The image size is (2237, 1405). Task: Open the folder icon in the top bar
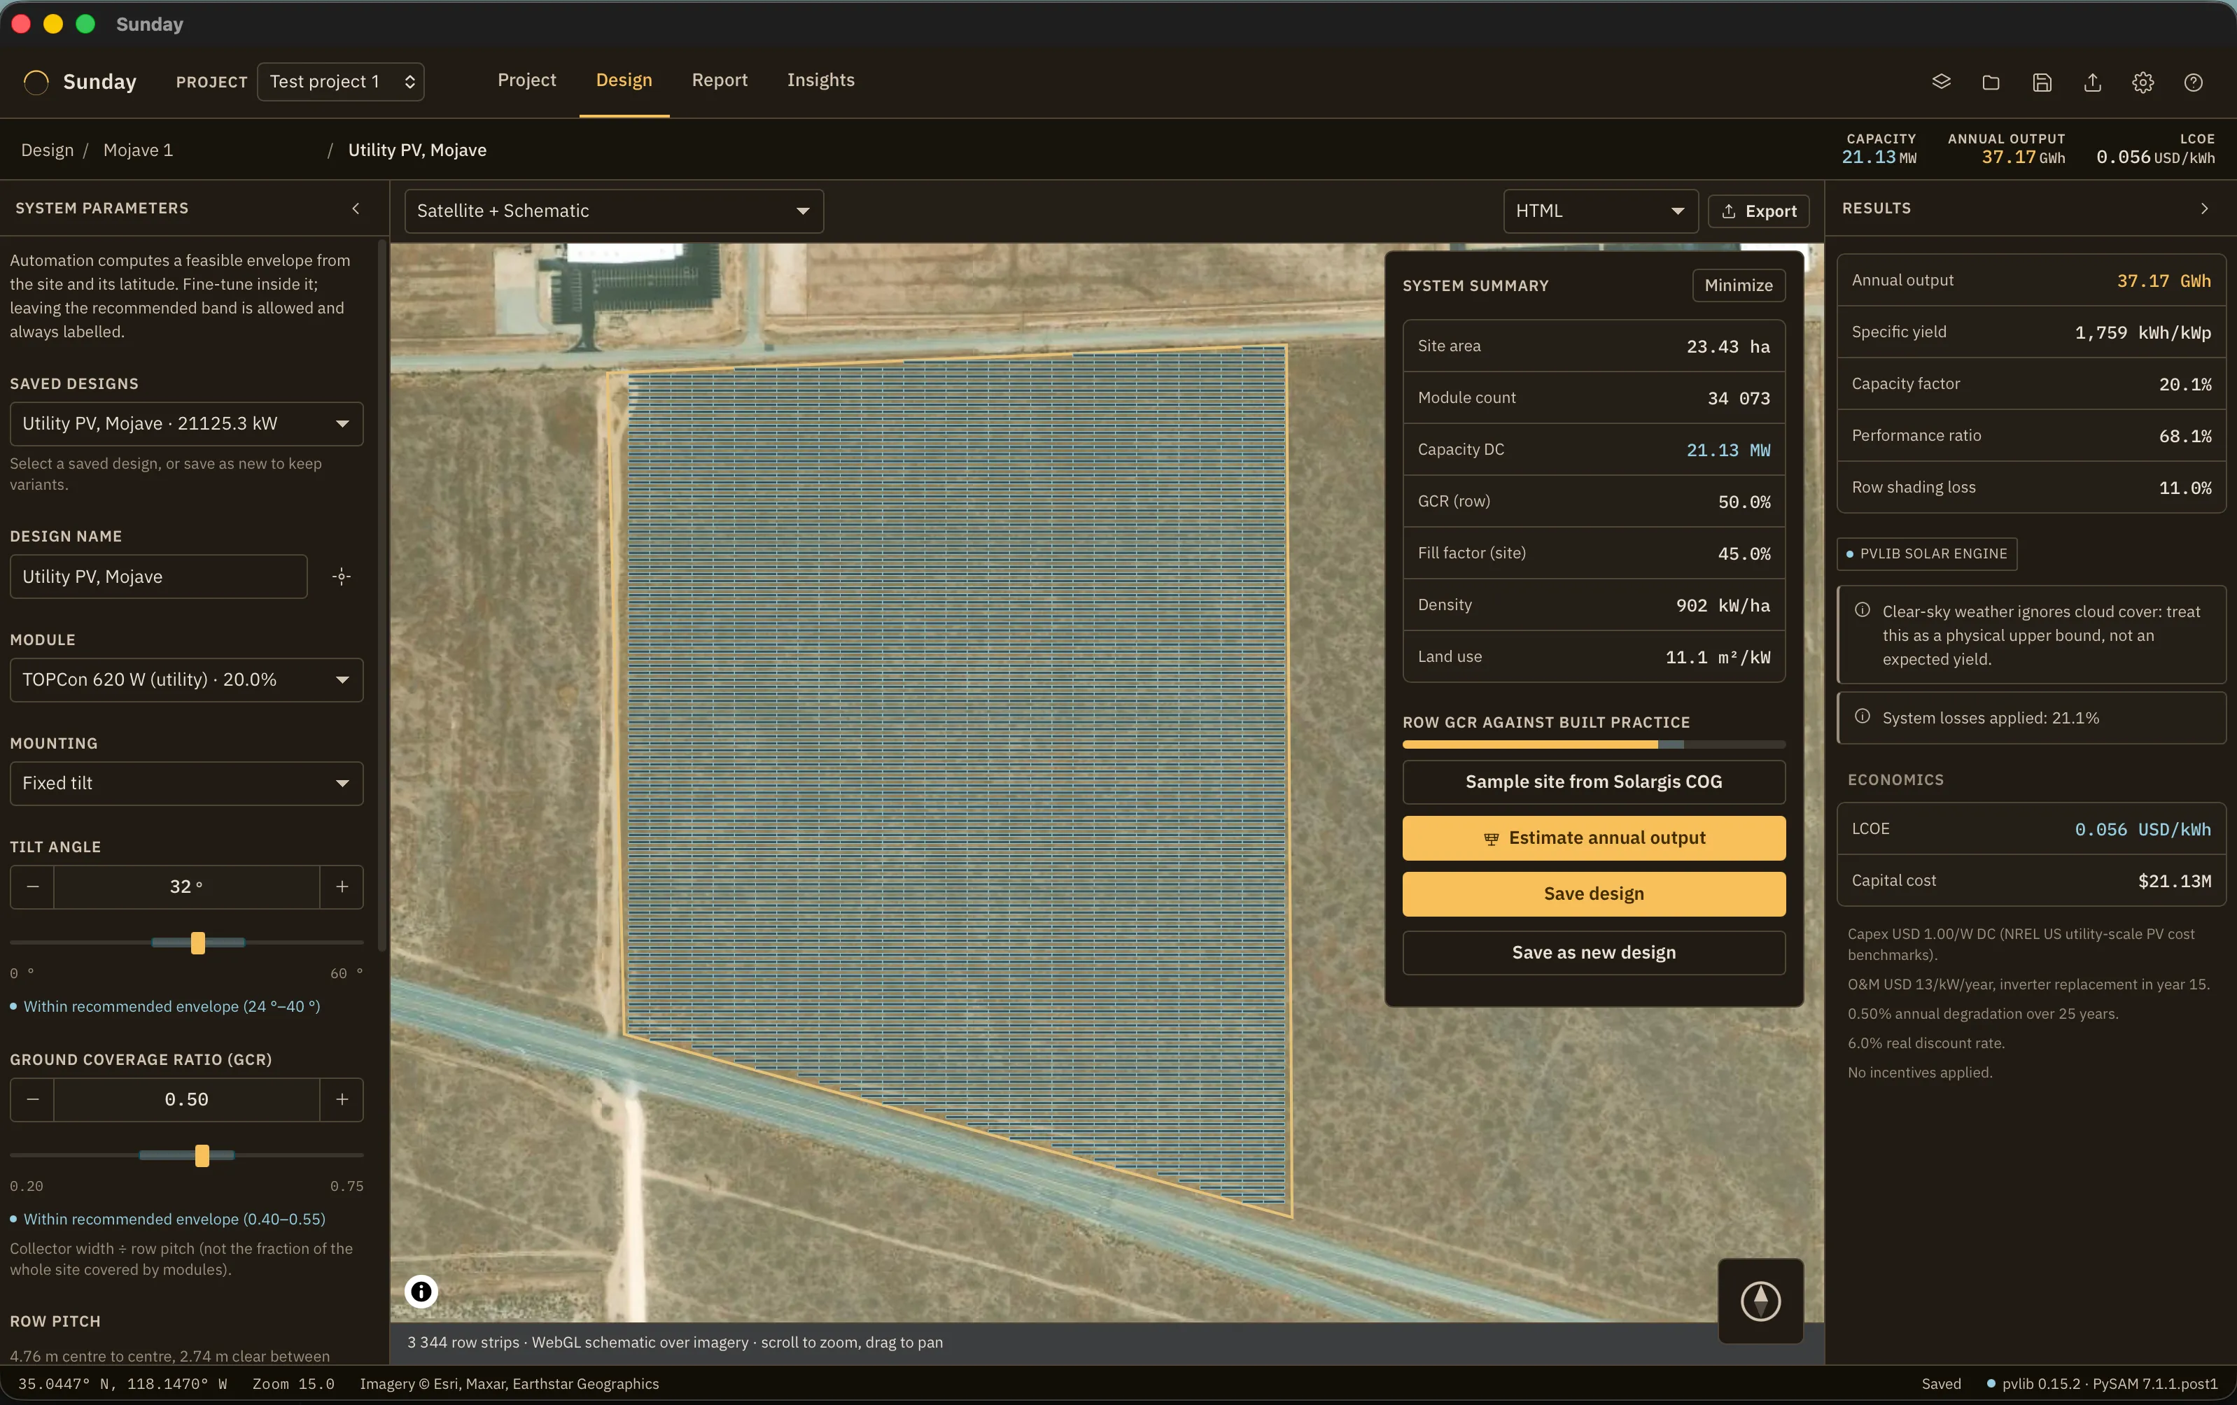1991,82
